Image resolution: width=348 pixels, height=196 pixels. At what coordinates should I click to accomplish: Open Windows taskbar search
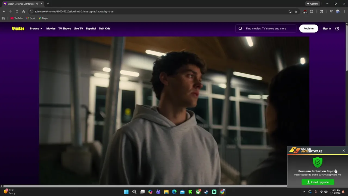(x=134, y=192)
